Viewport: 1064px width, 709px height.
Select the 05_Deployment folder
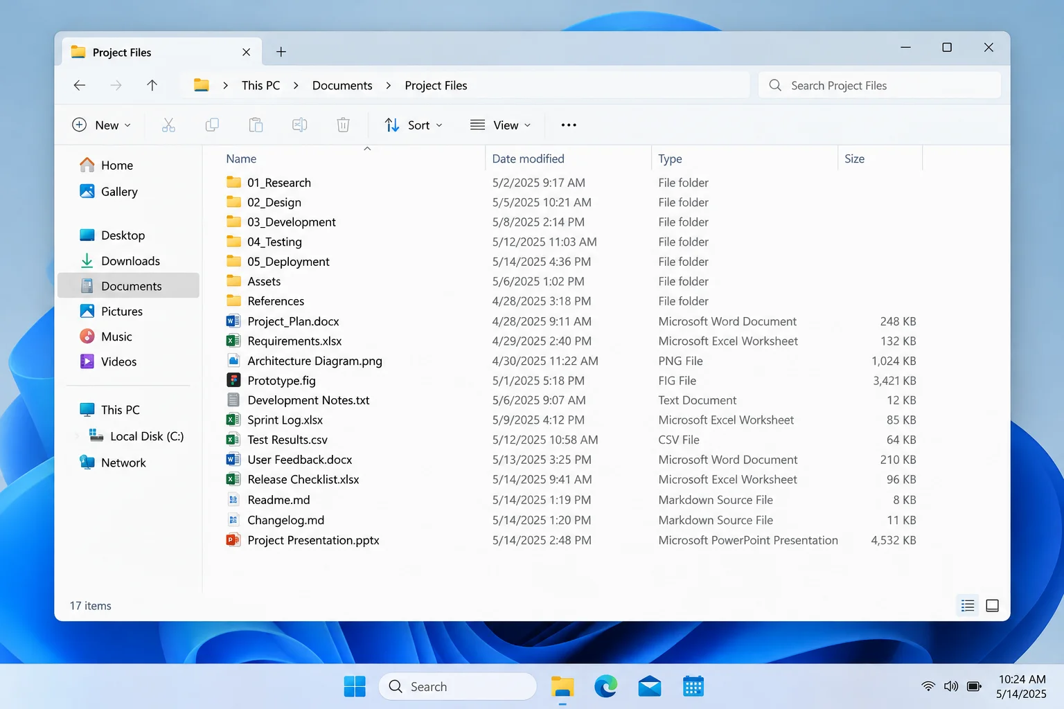click(288, 262)
